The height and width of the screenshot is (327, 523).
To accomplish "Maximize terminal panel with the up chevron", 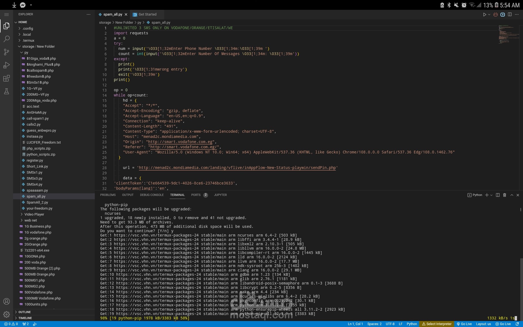I will tap(512, 195).
